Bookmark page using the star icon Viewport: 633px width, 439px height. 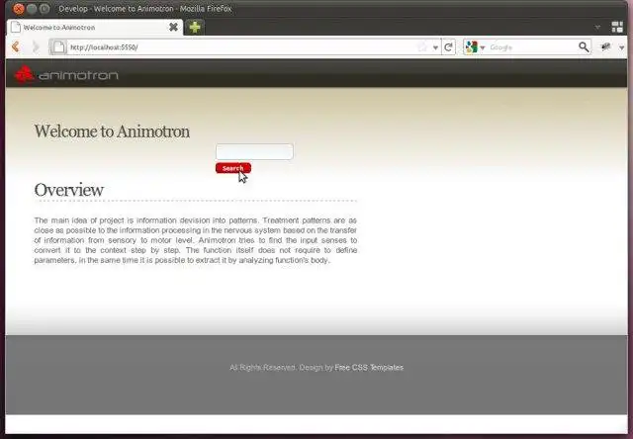click(x=422, y=47)
